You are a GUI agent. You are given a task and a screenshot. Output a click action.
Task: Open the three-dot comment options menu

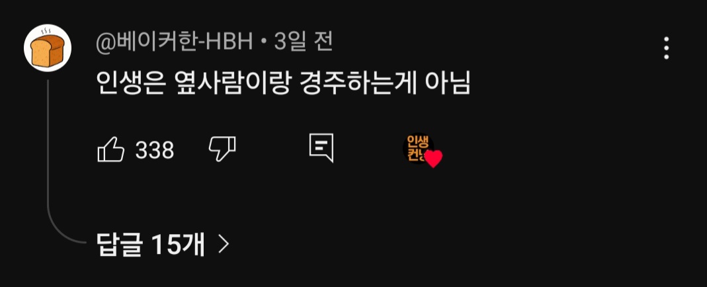point(666,48)
